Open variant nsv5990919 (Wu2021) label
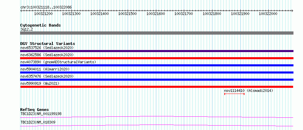This screenshot has width=303, height=130. click(x=40, y=83)
